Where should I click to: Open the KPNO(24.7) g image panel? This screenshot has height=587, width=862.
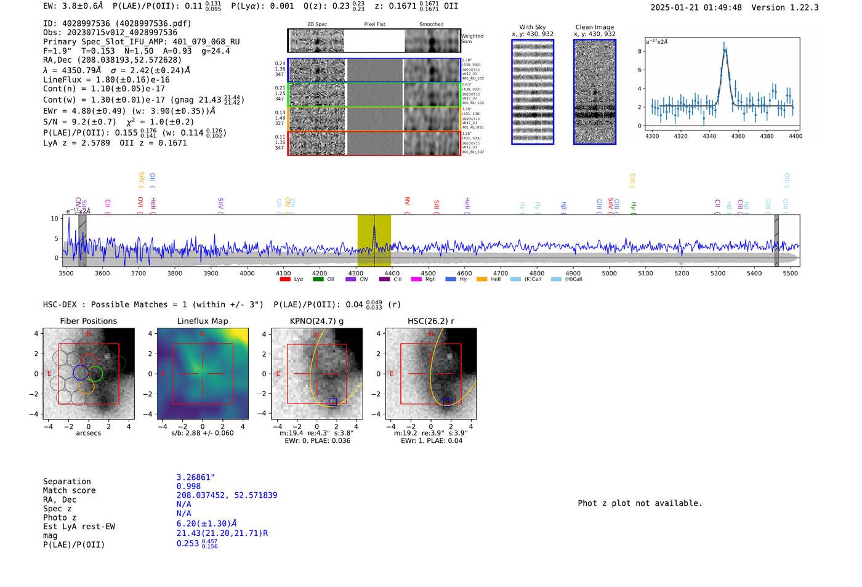[x=316, y=374]
